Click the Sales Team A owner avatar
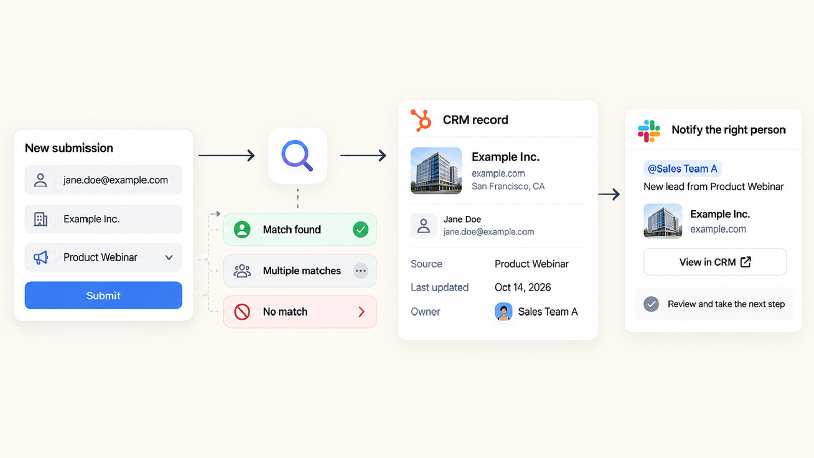814x458 pixels. coord(503,311)
